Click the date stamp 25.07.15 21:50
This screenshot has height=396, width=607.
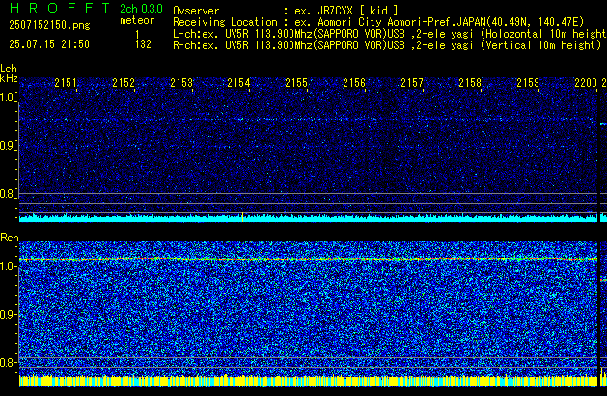49,44
